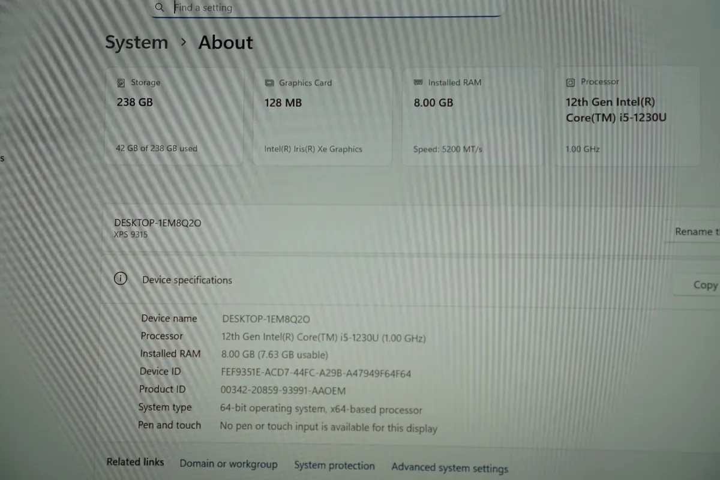Viewport: 720px width, 480px height.
Task: Click the Installed RAM keyboard-style icon
Action: coord(419,82)
